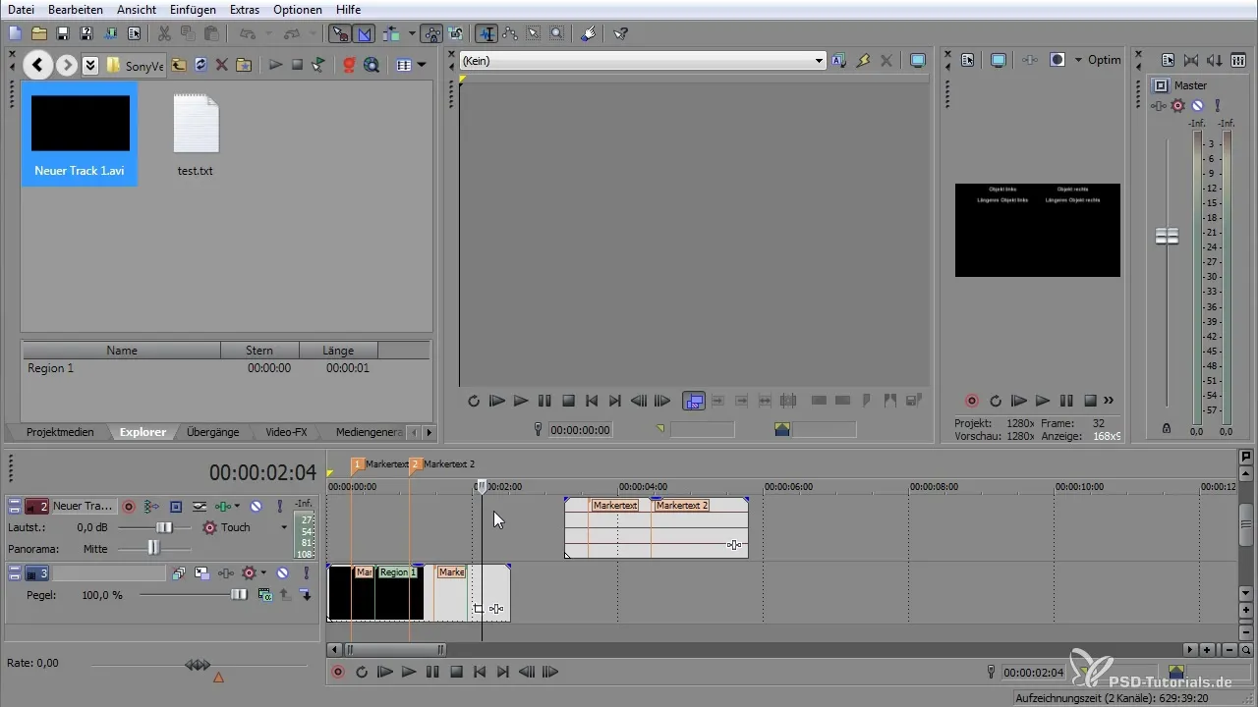Go back in Explorer with left arrow

tap(37, 65)
